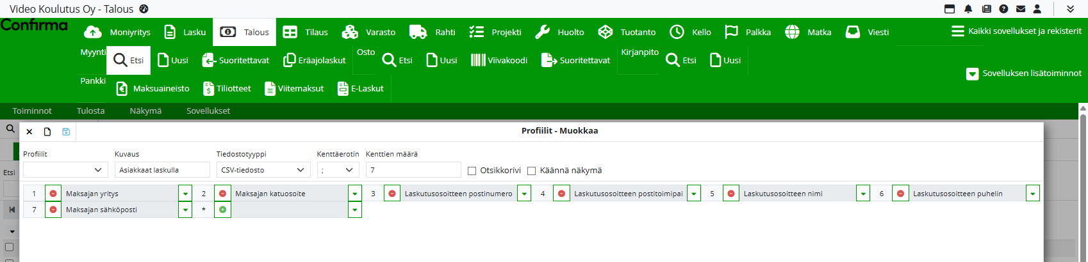The height and width of the screenshot is (262, 1088).
Task: Open Maksuaineisto under Pankki
Action: 152,89
